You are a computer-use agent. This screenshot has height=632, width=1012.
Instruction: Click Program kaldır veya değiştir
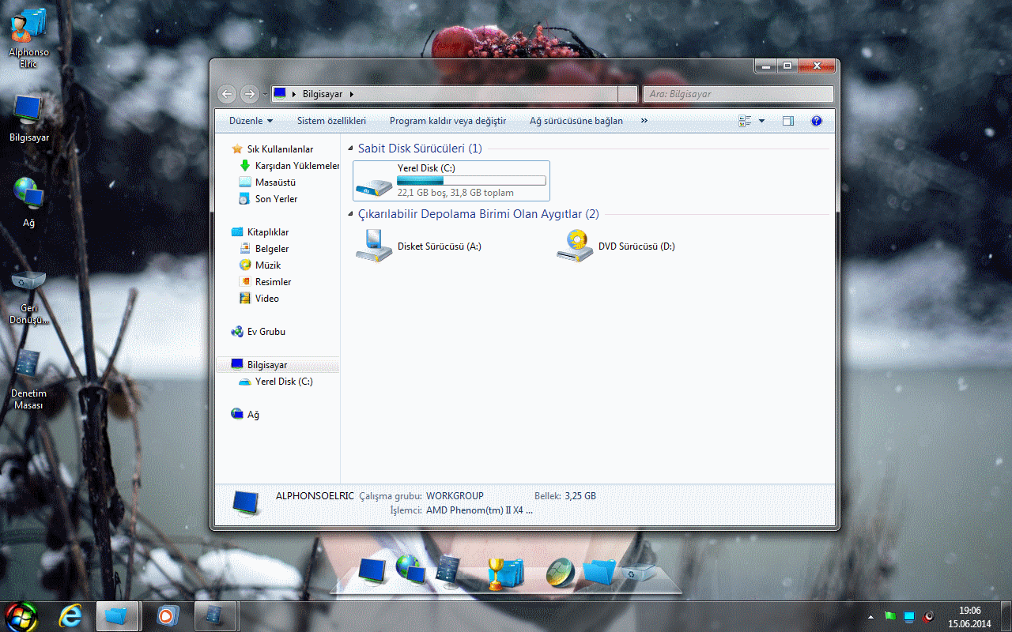(447, 121)
